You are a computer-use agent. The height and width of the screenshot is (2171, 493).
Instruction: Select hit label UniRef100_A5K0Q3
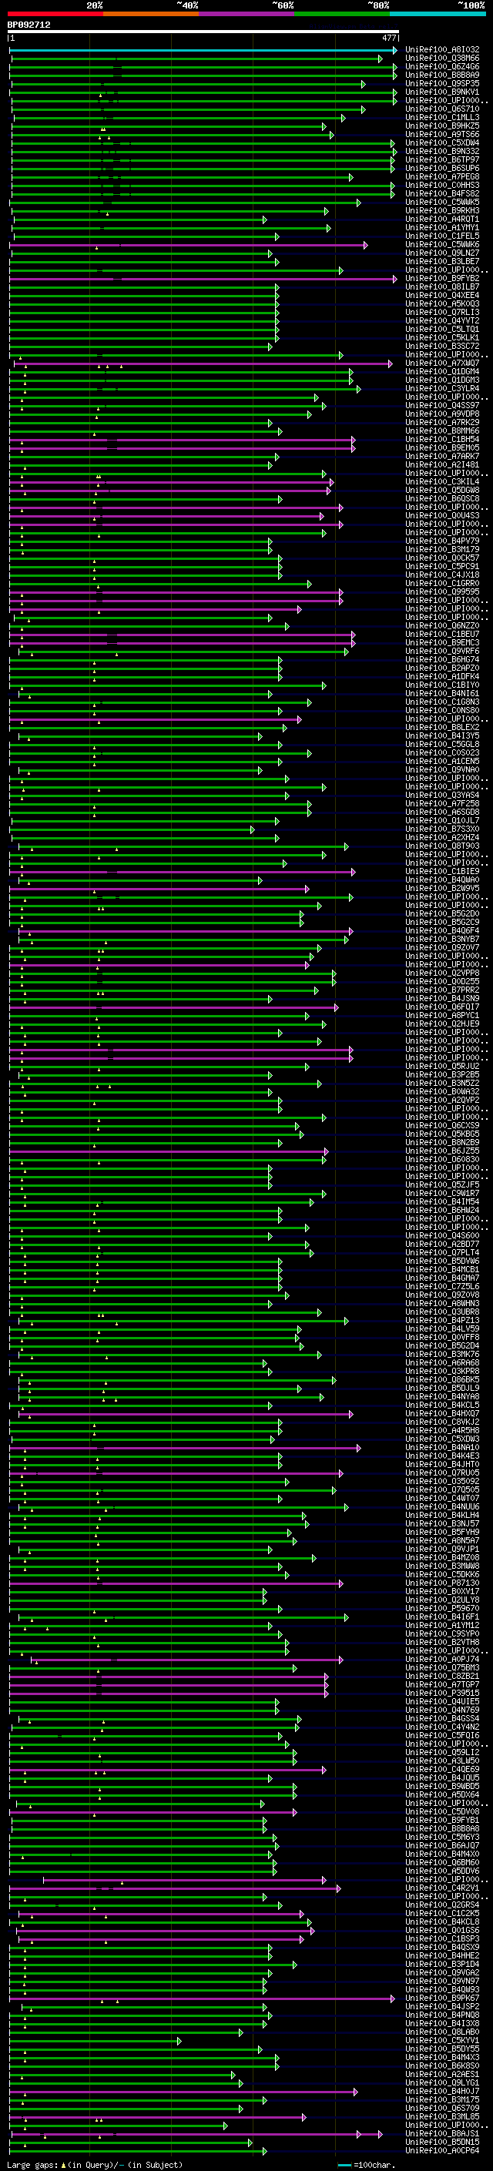point(442,304)
